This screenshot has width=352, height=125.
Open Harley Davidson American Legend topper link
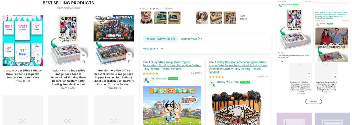[238, 67]
